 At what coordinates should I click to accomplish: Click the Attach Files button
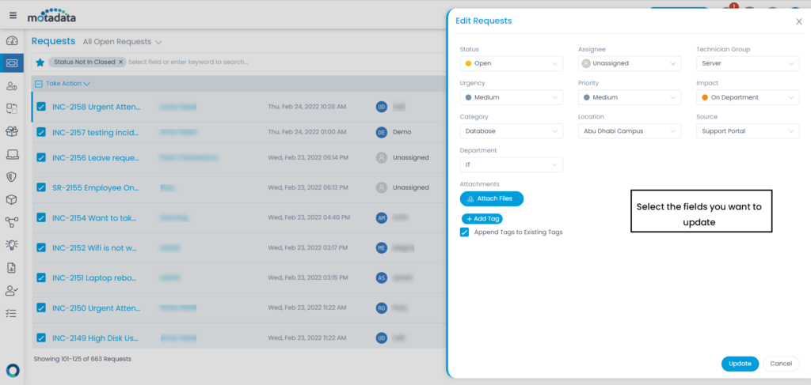491,199
